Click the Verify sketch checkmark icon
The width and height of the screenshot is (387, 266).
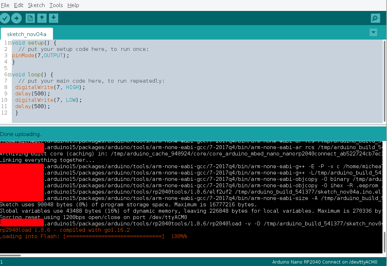5,18
